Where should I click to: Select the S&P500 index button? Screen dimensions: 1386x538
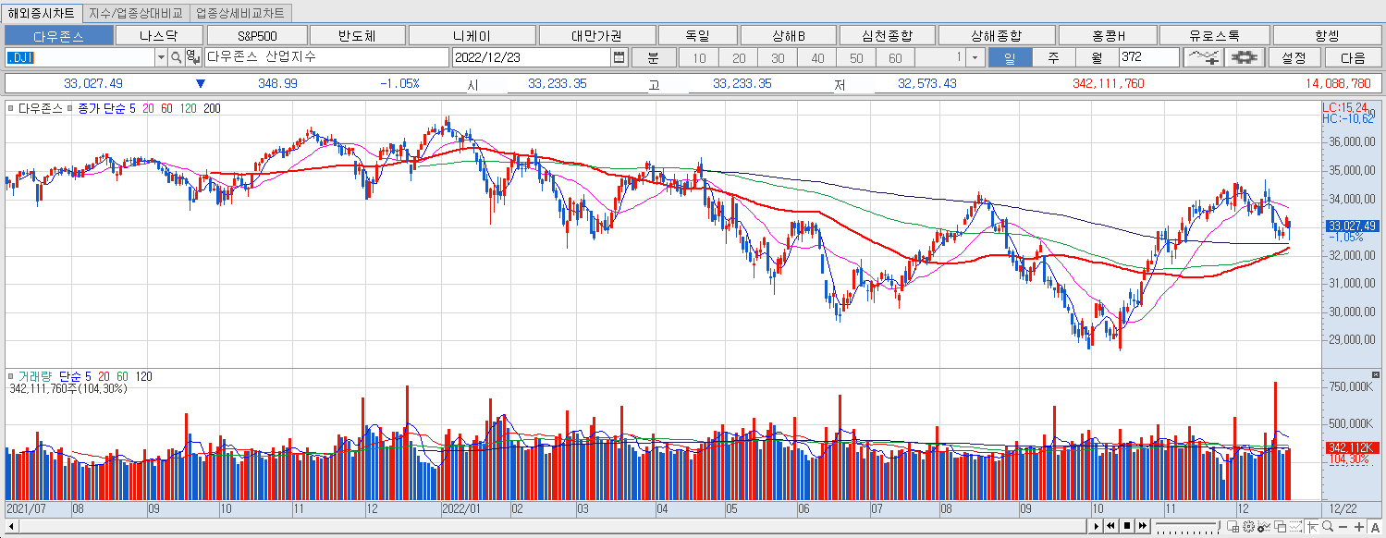pos(256,35)
